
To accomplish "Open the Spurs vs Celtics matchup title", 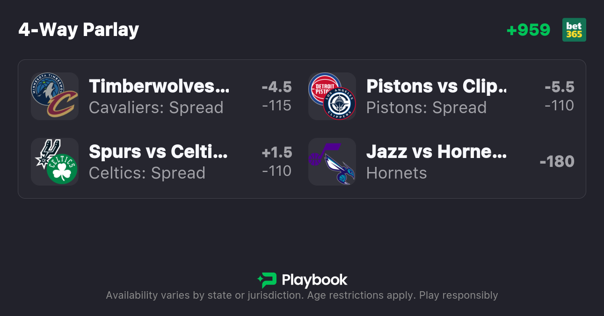I will click(x=158, y=152).
